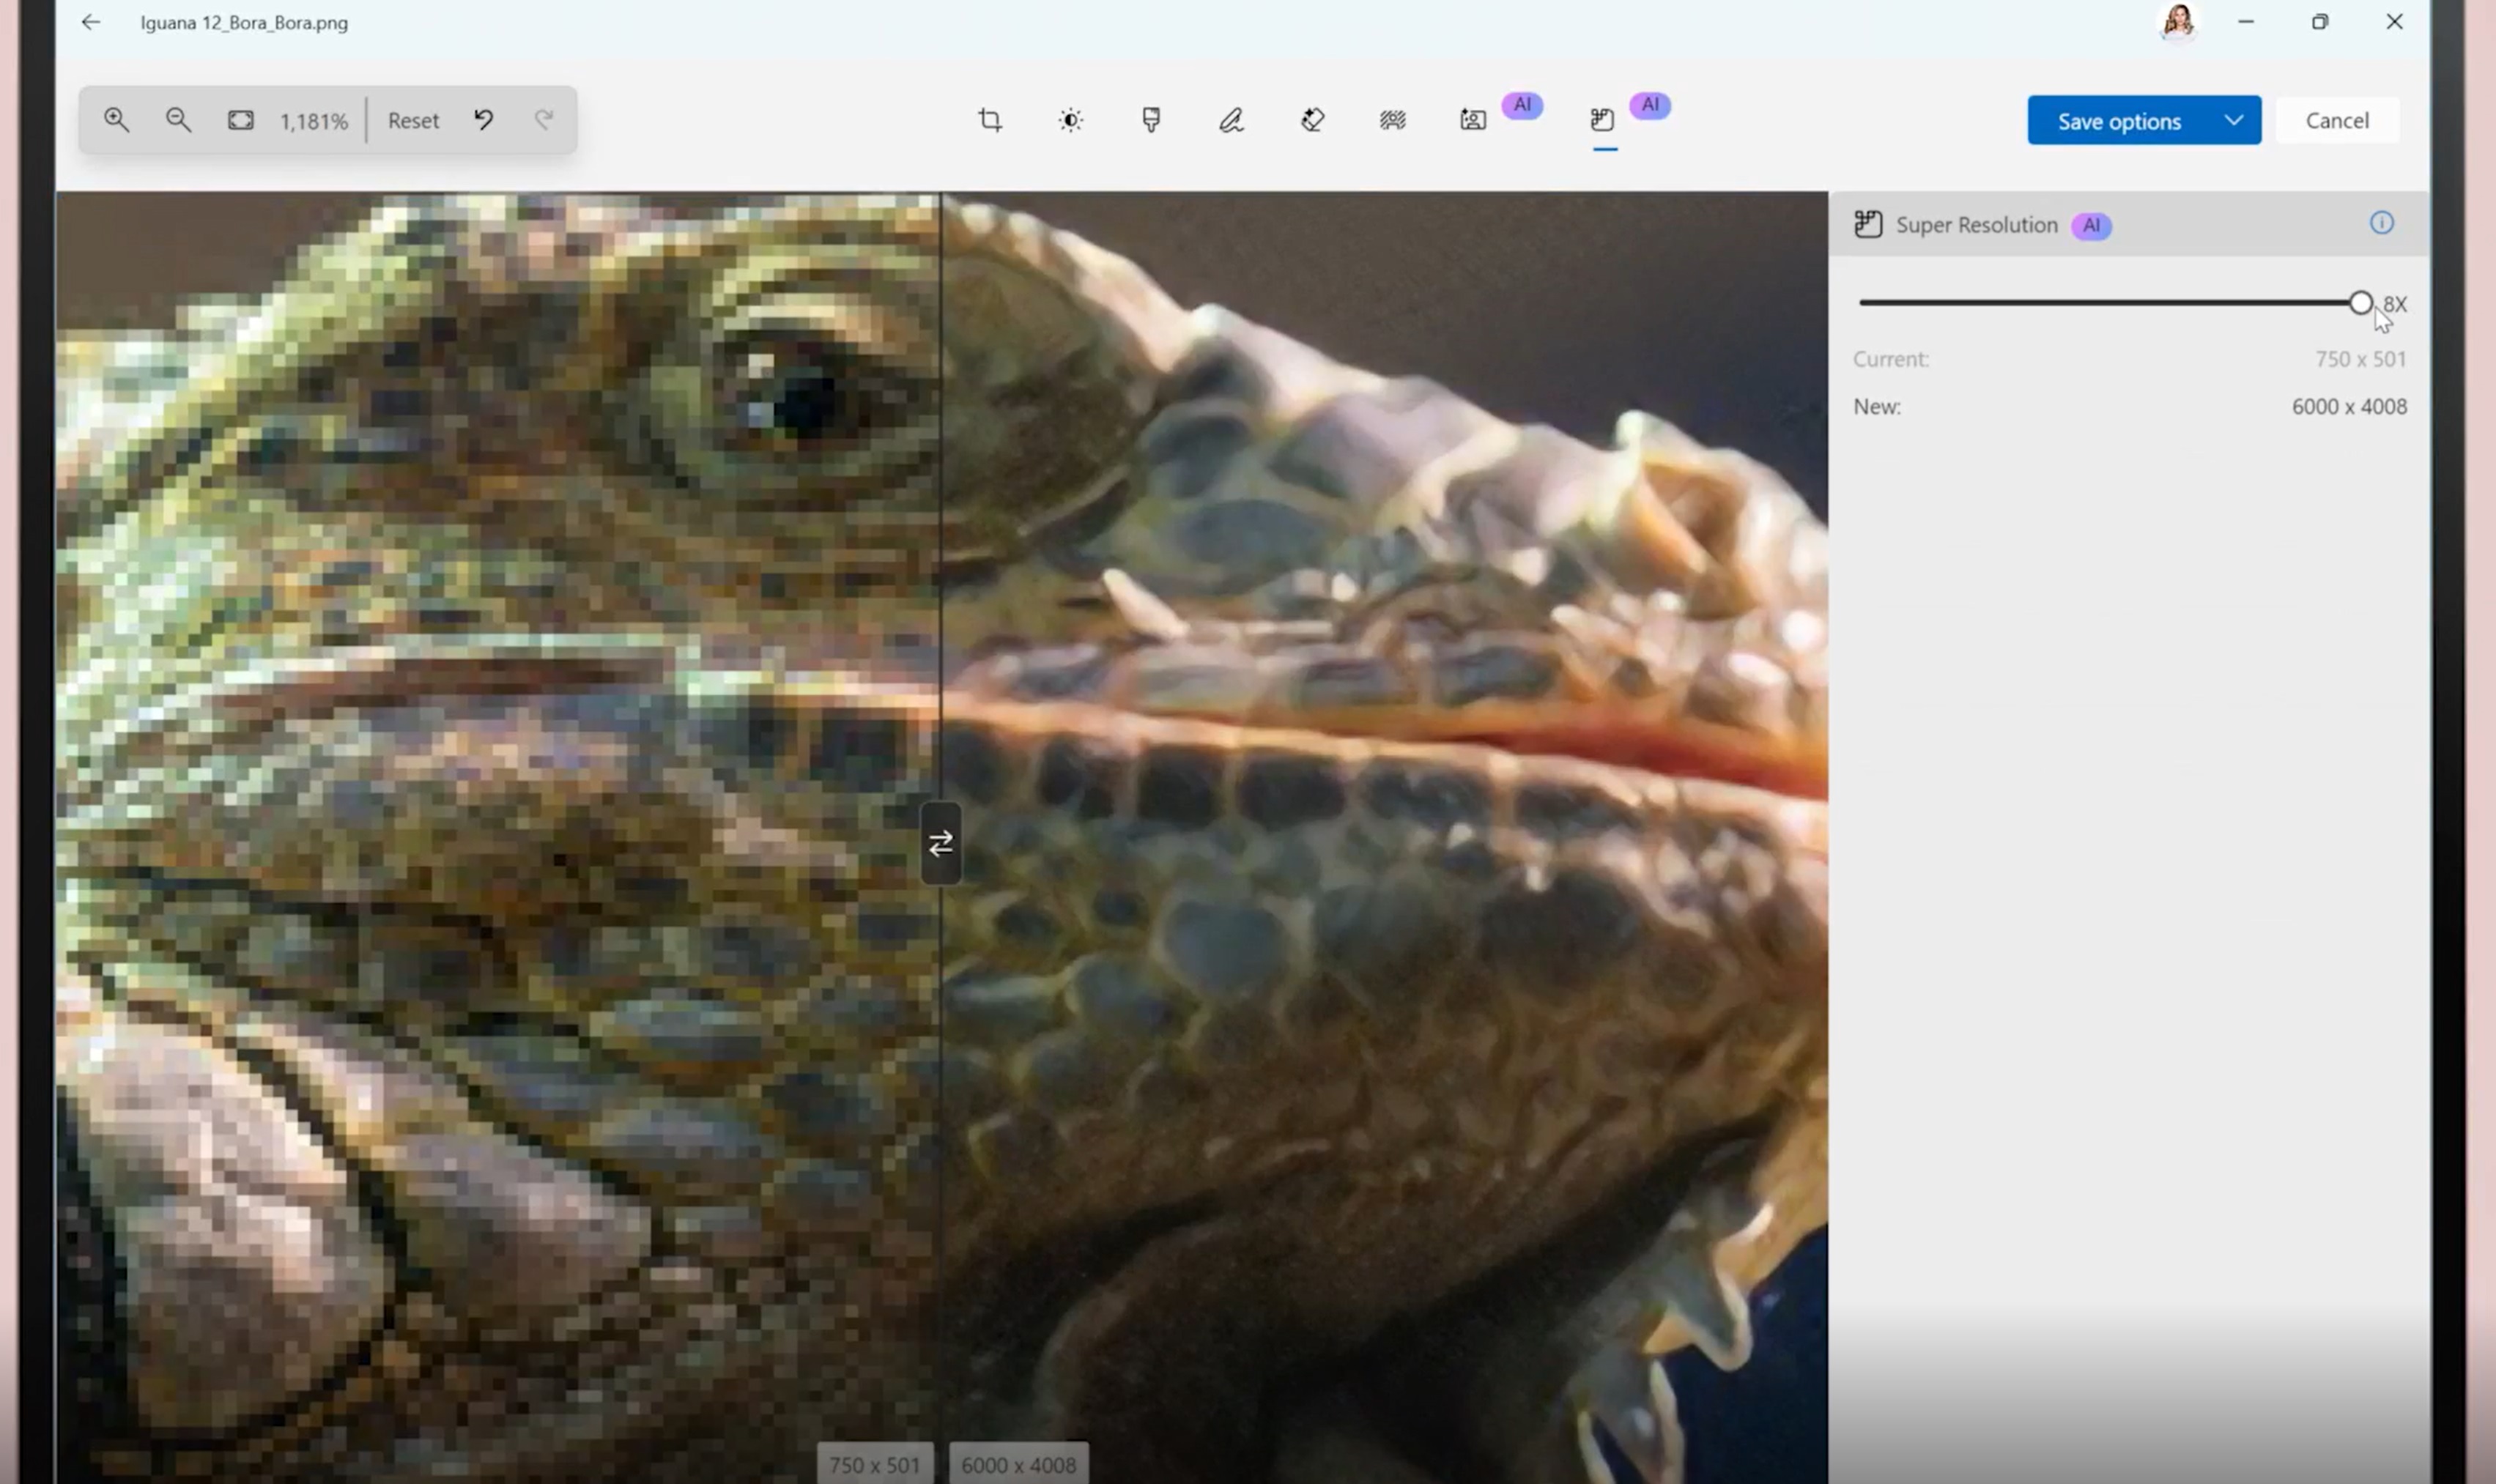
Task: Click the before/after comparison divider handle
Action: pyautogui.click(x=941, y=844)
